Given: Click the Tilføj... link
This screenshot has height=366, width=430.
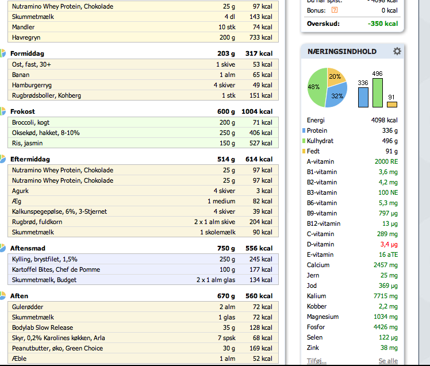Looking at the screenshot, I should (x=317, y=361).
